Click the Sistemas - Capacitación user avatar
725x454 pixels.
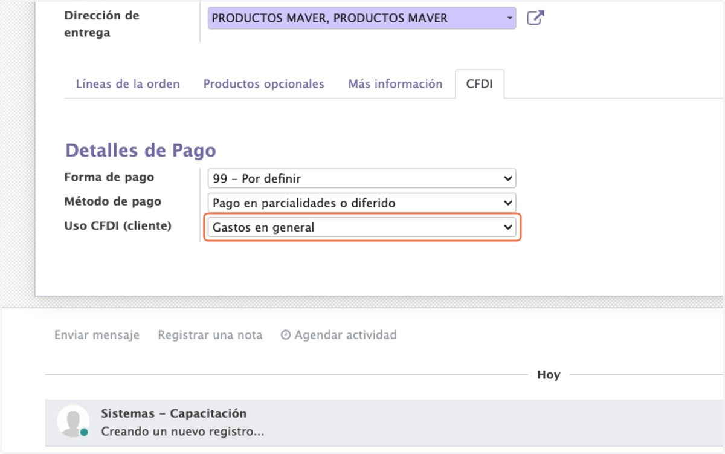coord(73,421)
